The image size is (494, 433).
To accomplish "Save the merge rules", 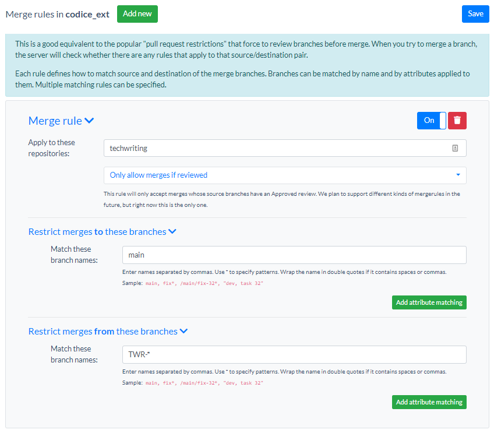I will [475, 14].
